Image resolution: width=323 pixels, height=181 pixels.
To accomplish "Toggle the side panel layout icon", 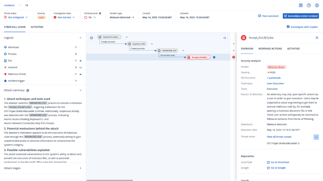I will tap(91, 38).
